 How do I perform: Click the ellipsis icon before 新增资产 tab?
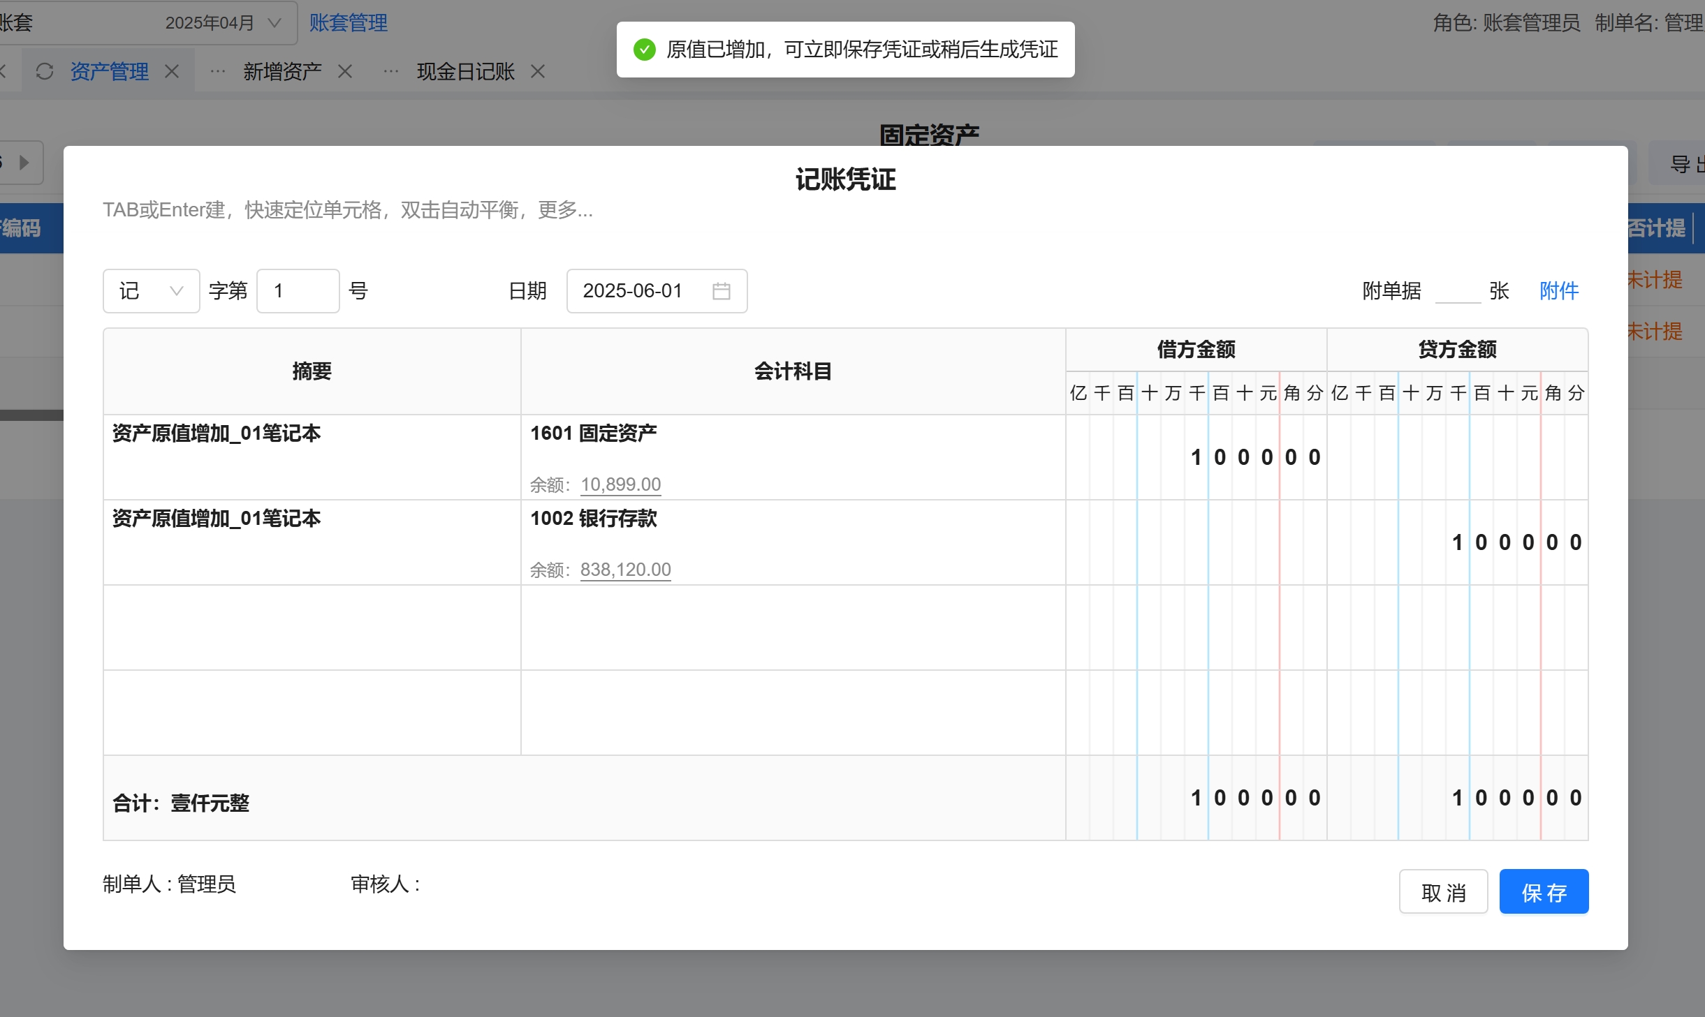218,71
